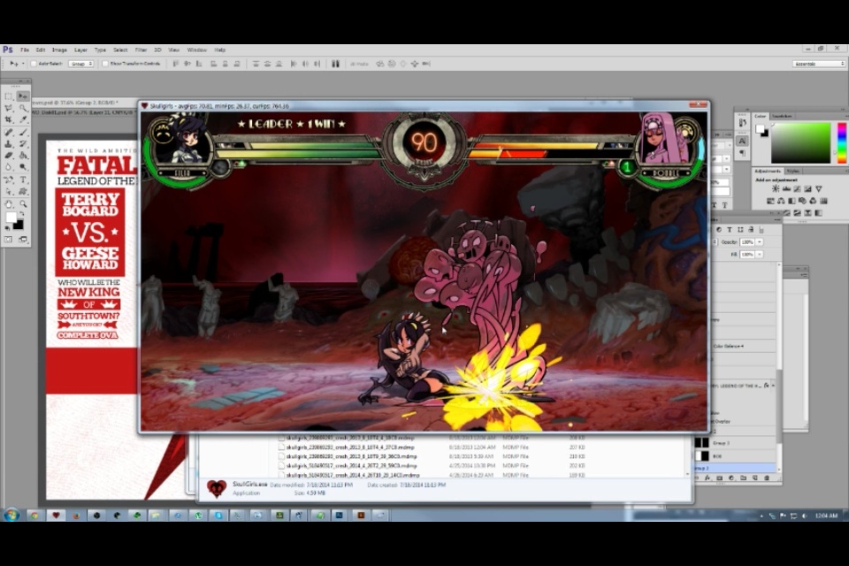Select the Rectangular Marquee tool
The width and height of the screenshot is (849, 566).
[x=9, y=96]
